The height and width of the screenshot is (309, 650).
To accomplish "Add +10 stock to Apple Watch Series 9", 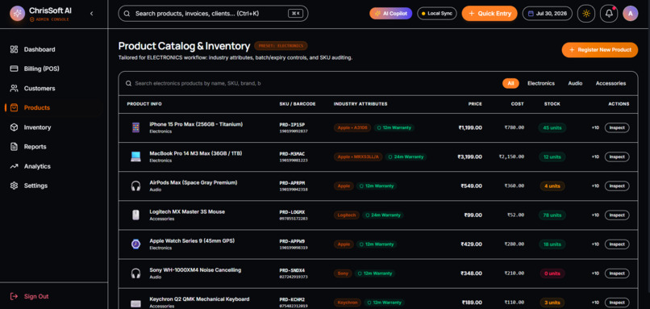I will pyautogui.click(x=595, y=244).
